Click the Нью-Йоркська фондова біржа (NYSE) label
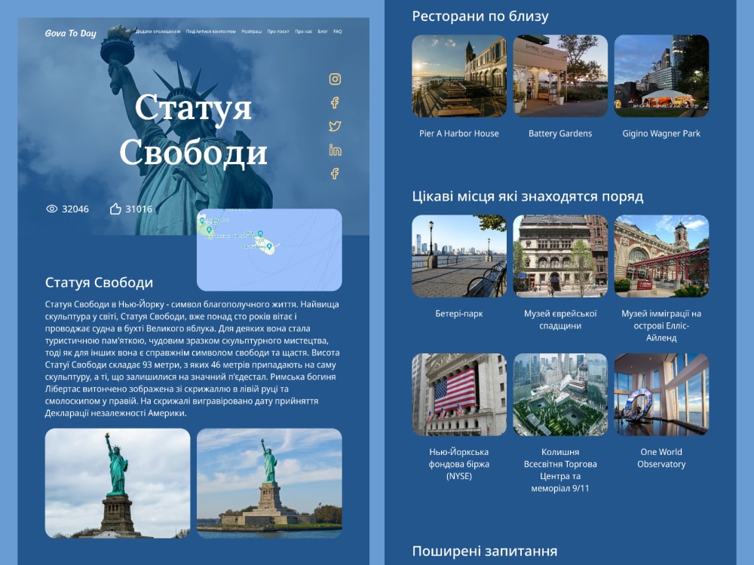This screenshot has height=565, width=754. tap(459, 464)
